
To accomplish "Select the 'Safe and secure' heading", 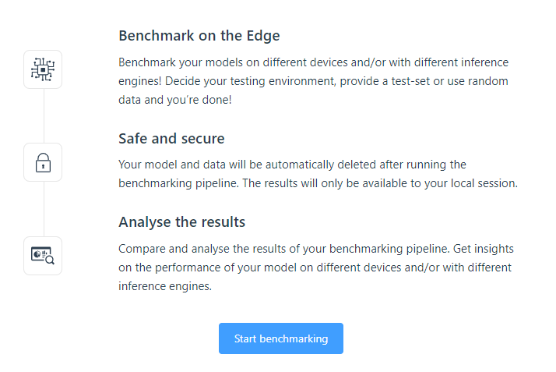I will pos(171,139).
